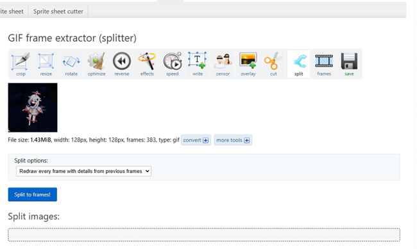This screenshot has width=417, height=249.
Task: Open the resize tool
Action: (46, 64)
